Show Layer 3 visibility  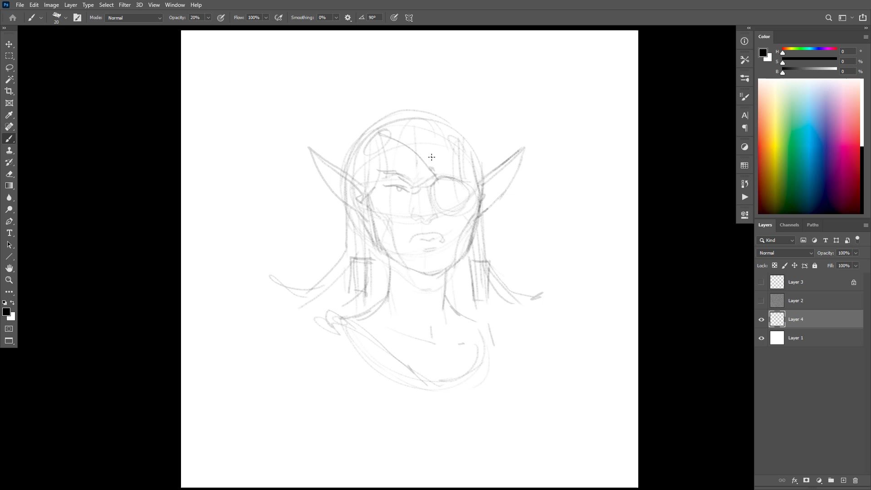pos(761,282)
